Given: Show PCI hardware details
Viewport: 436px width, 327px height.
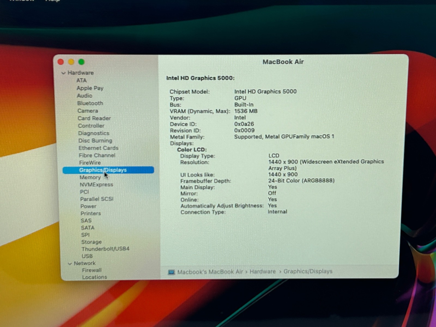Looking at the screenshot, I should point(84,192).
